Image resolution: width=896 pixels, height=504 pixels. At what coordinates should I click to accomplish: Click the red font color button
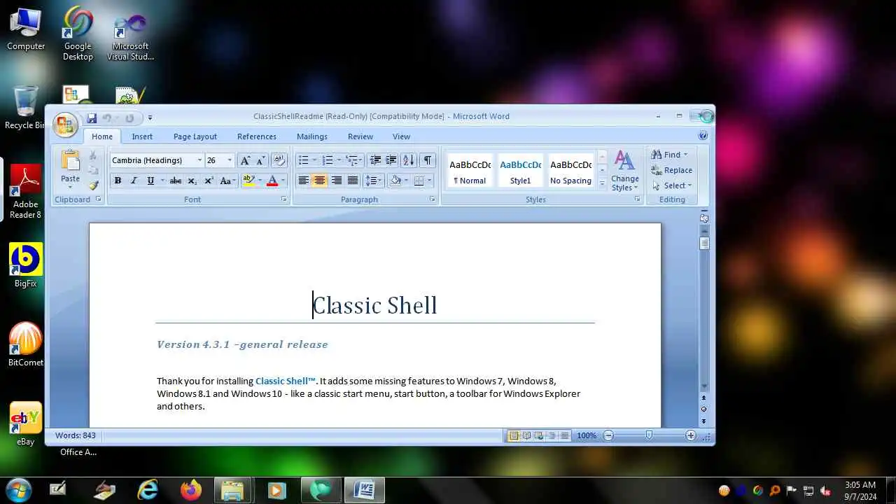[x=272, y=181]
